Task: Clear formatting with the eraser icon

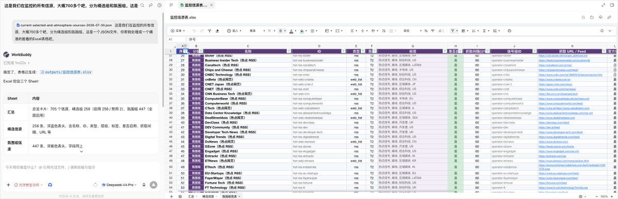Action: tap(217, 30)
